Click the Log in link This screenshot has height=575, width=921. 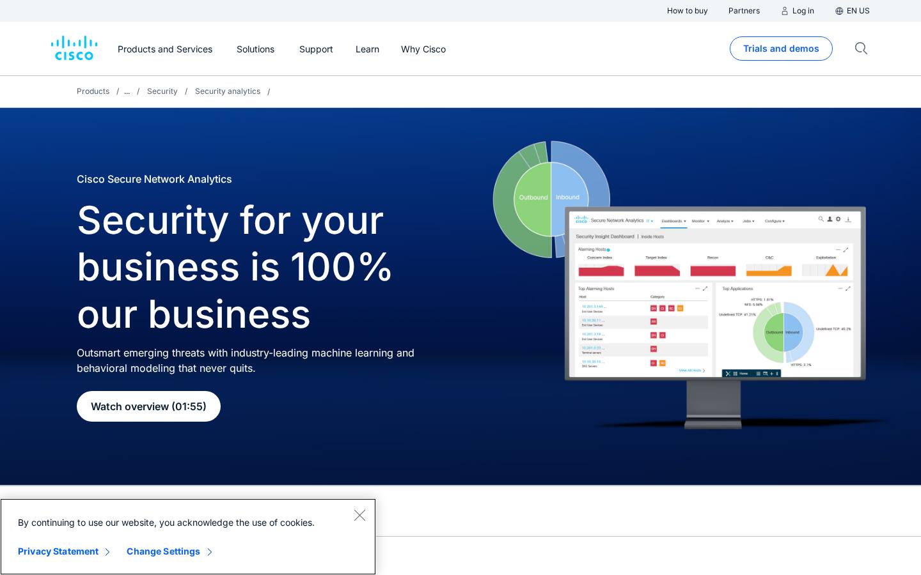[798, 11]
